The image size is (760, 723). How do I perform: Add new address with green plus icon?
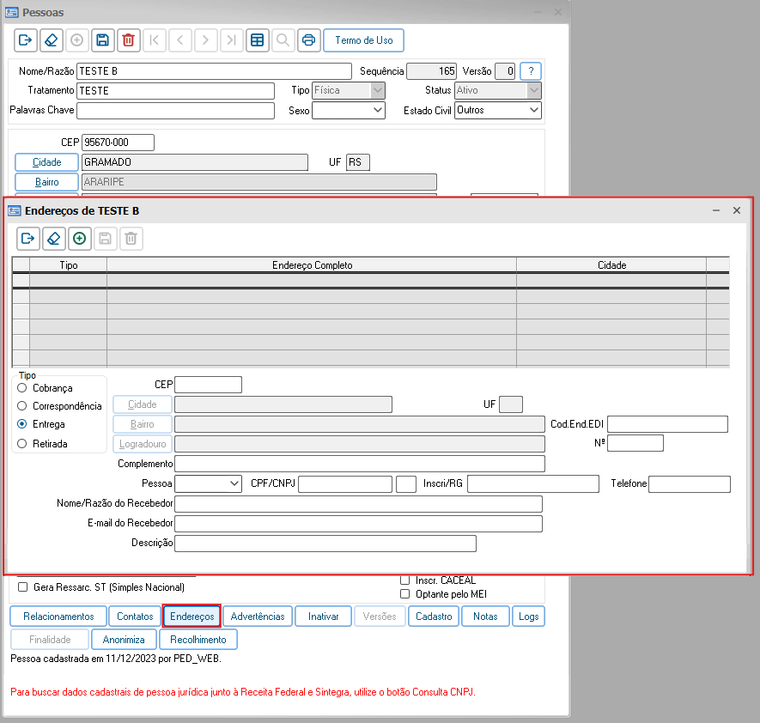pos(80,239)
